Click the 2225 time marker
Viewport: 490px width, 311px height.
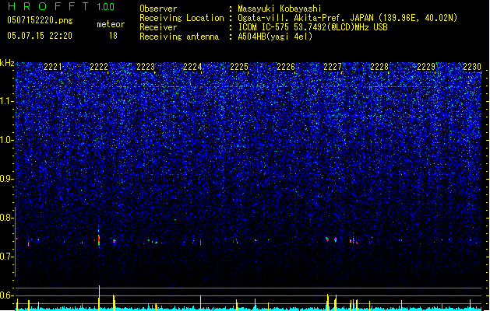(x=239, y=67)
